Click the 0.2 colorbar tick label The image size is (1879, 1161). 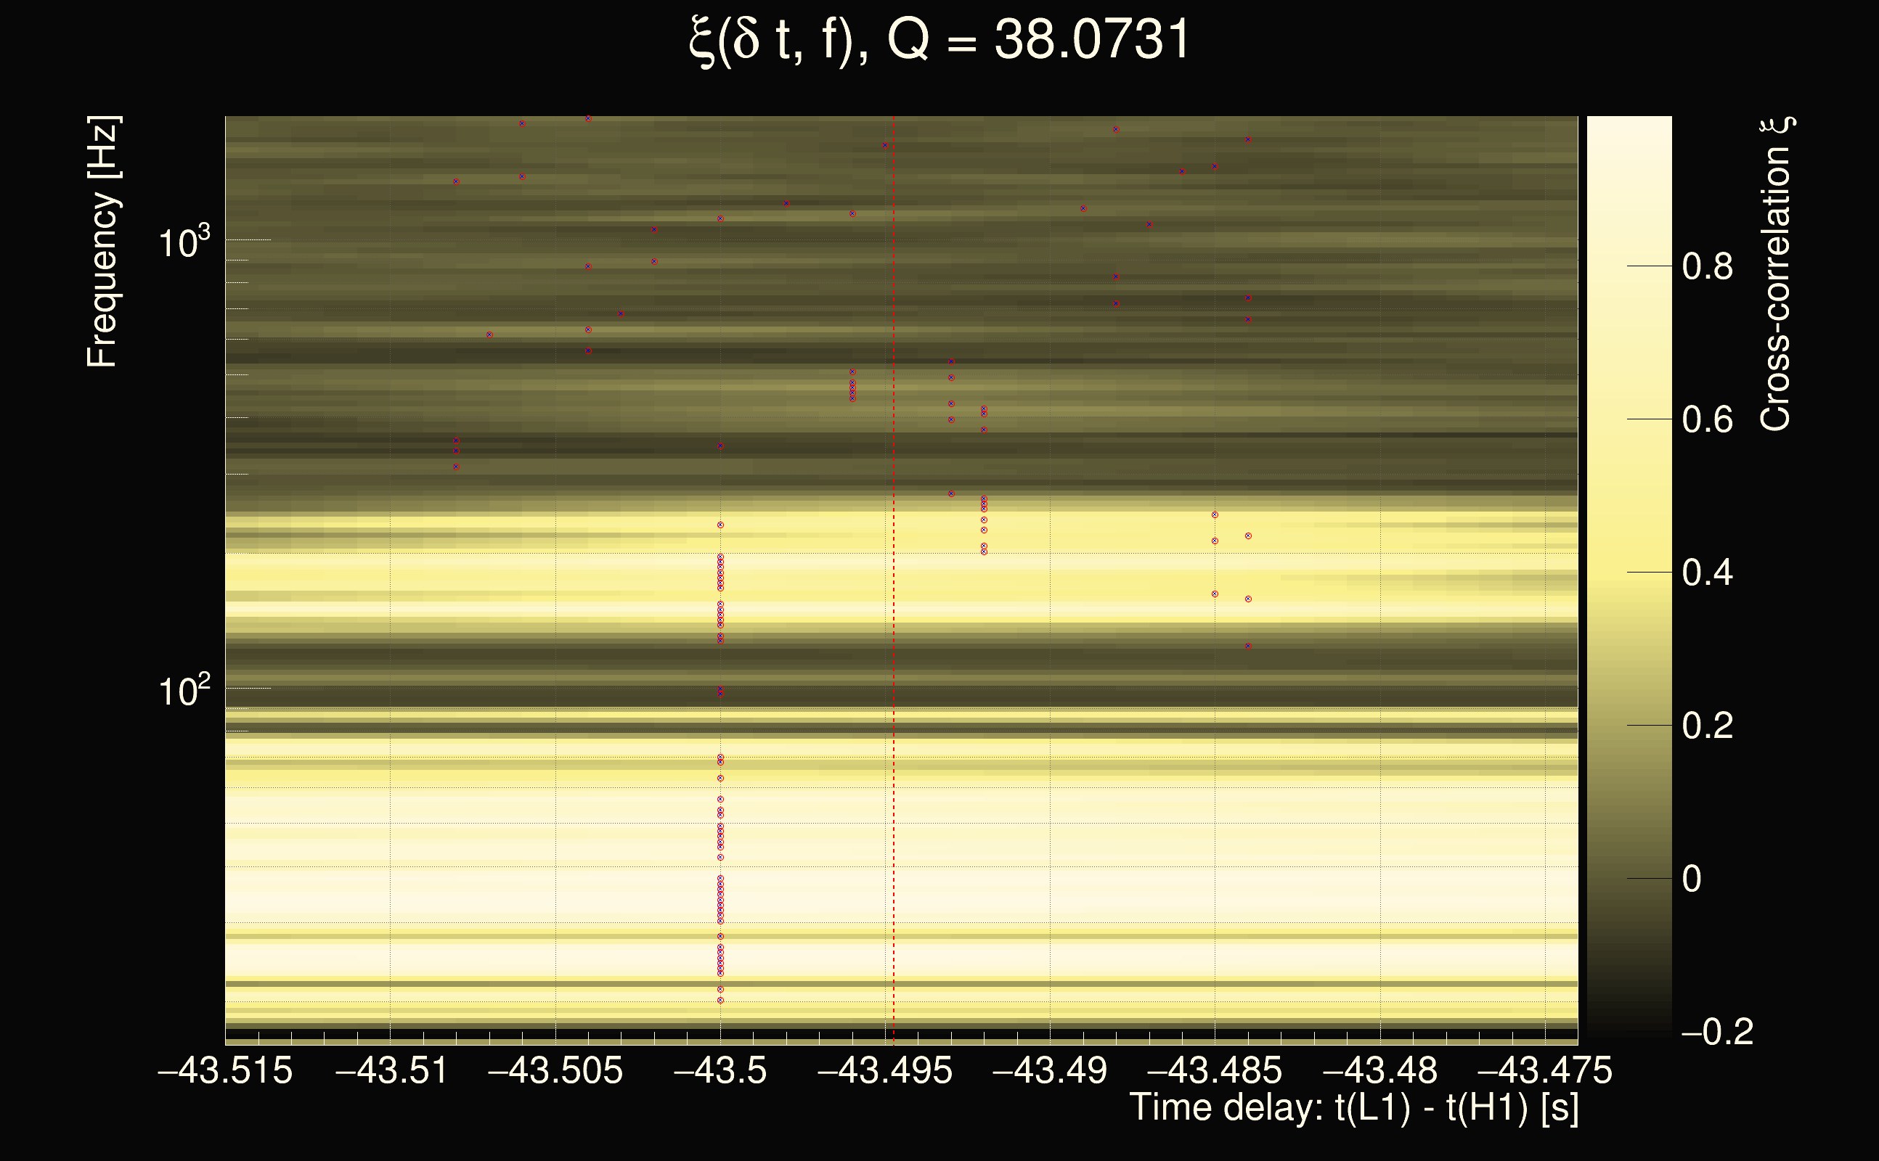pos(1707,726)
